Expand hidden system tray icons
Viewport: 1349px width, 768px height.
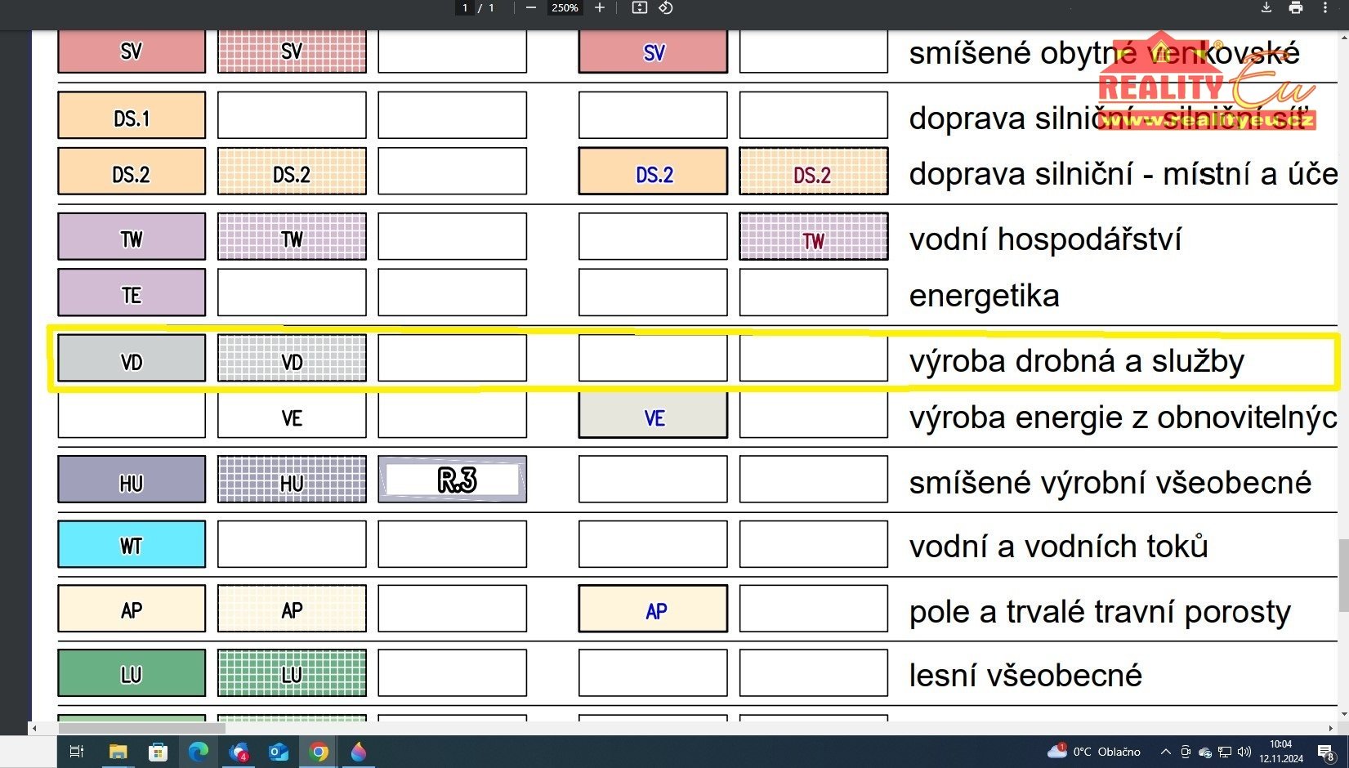click(x=1165, y=752)
